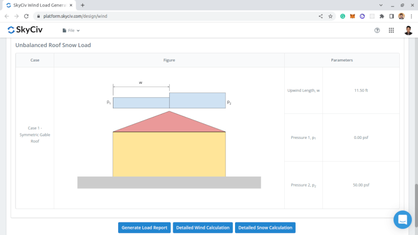This screenshot has width=418, height=235.
Task: Click the Detailed Snow Calculation button
Action: [x=265, y=228]
